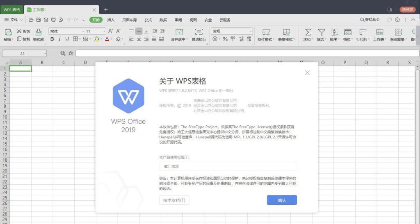Open Print Preview magnifier icon
This screenshot has width=420, height=224.
(x=61, y=20)
